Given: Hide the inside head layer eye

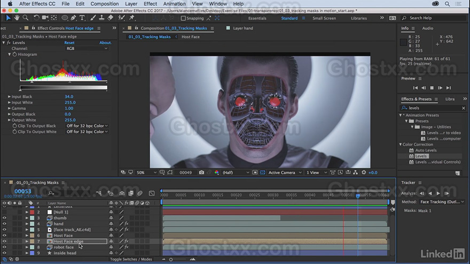Looking at the screenshot, I should point(4,253).
